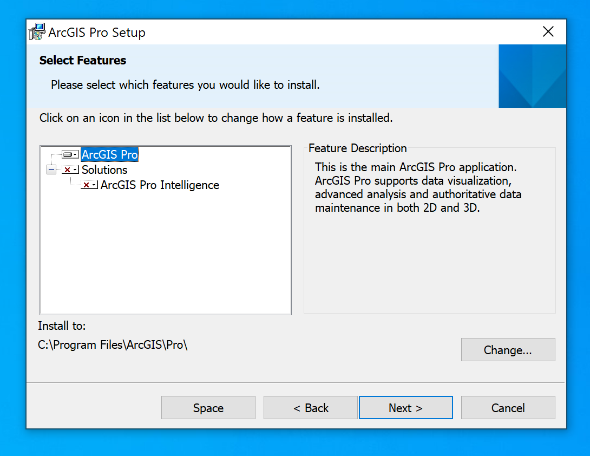590x456 pixels.
Task: Proceed with the Next button
Action: click(405, 408)
